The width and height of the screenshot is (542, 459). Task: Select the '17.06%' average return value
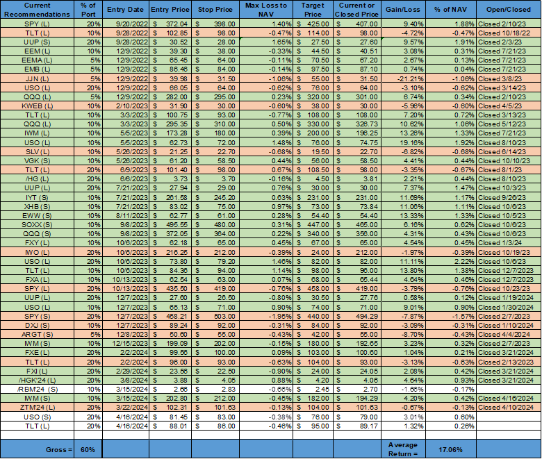point(451,449)
